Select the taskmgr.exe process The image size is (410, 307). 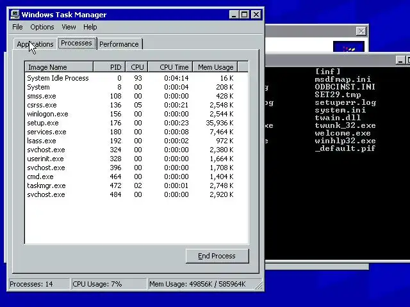136,185
